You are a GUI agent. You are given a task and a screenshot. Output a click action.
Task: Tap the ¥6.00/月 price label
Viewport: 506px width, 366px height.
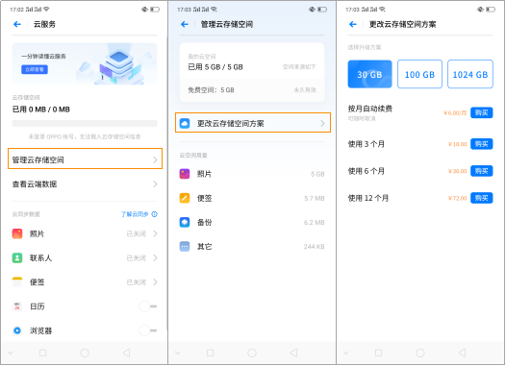click(455, 112)
